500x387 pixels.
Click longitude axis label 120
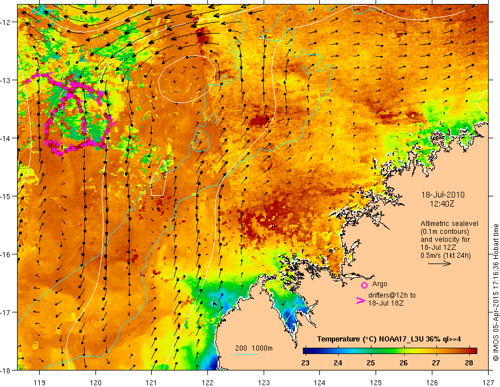click(x=95, y=382)
